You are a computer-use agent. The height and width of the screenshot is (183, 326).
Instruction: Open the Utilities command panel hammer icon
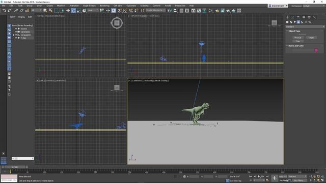(315, 17)
